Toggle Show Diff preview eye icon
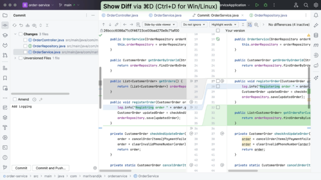The image size is (321, 180). [34, 25]
